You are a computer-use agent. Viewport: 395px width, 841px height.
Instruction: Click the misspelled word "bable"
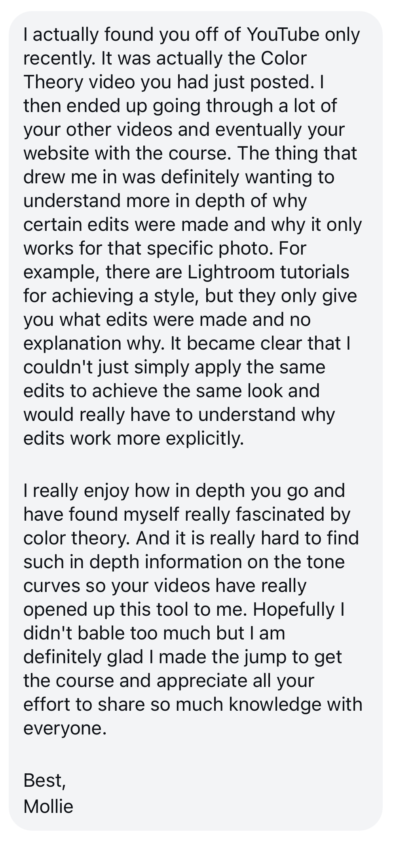pos(101,633)
